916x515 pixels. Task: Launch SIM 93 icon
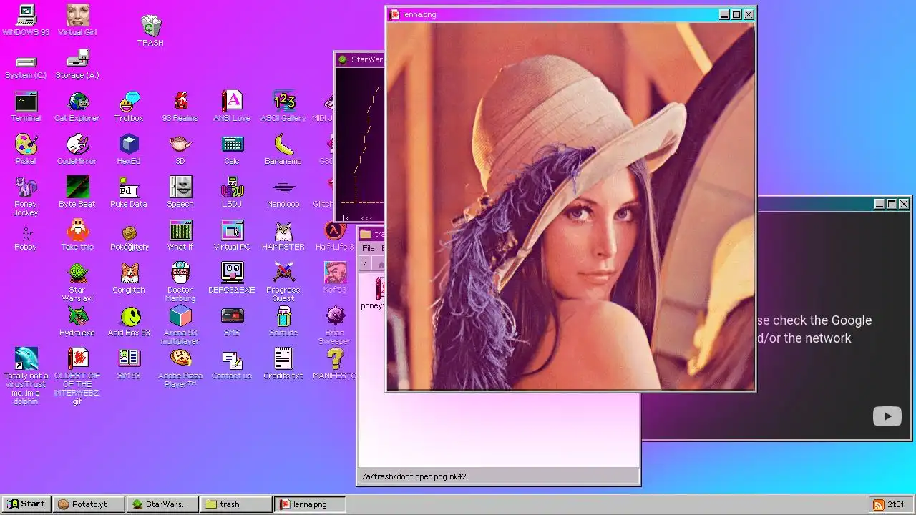click(129, 363)
